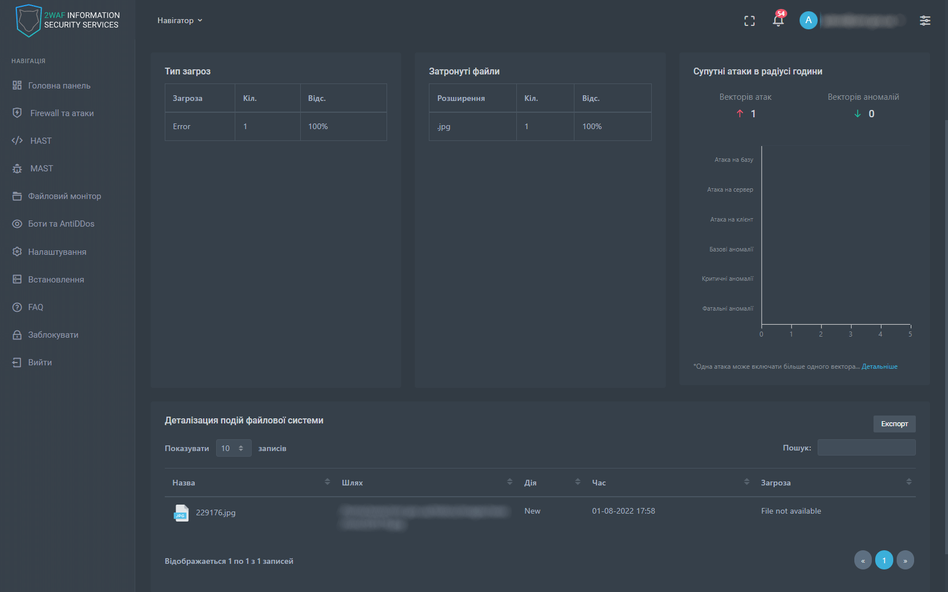Open the Детальніше link about attack vectors
Viewport: 948px width, 592px height.
click(880, 366)
